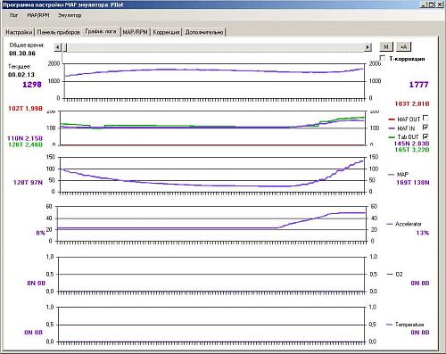This screenshot has width=446, height=354.
Task: Click inside the MAP pressure chart
Action: coord(212,175)
